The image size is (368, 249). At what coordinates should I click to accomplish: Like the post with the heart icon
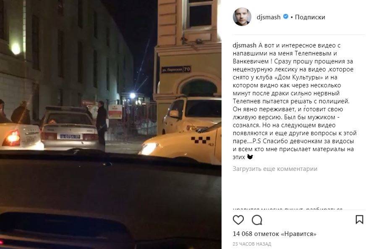[x=238, y=220]
